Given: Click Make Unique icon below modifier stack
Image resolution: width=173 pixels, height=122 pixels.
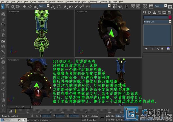Looking at the screenshot, I should click(x=158, y=49).
